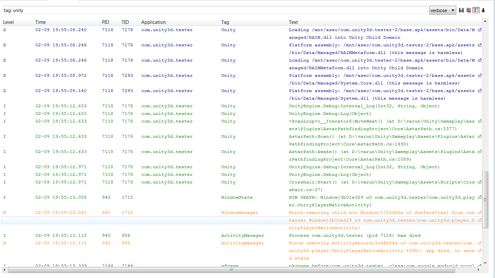Click the vertical scrollbar up arrow

click(485, 21)
